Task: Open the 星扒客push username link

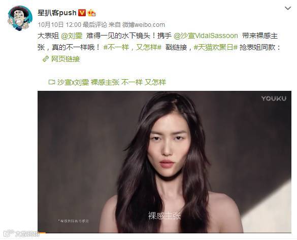Action: (57, 13)
